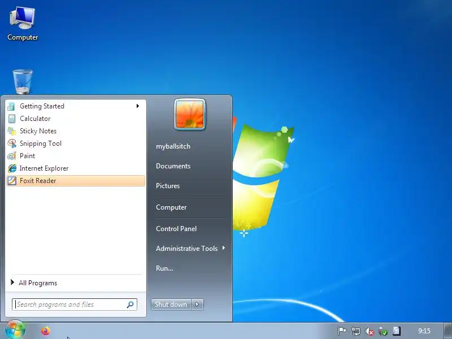Viewport: 452px width, 339px height.
Task: Open Sticky Notes from the Start menu
Action: point(76,131)
